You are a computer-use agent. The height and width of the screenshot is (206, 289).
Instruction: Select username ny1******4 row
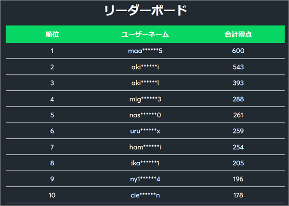[x=145, y=179]
